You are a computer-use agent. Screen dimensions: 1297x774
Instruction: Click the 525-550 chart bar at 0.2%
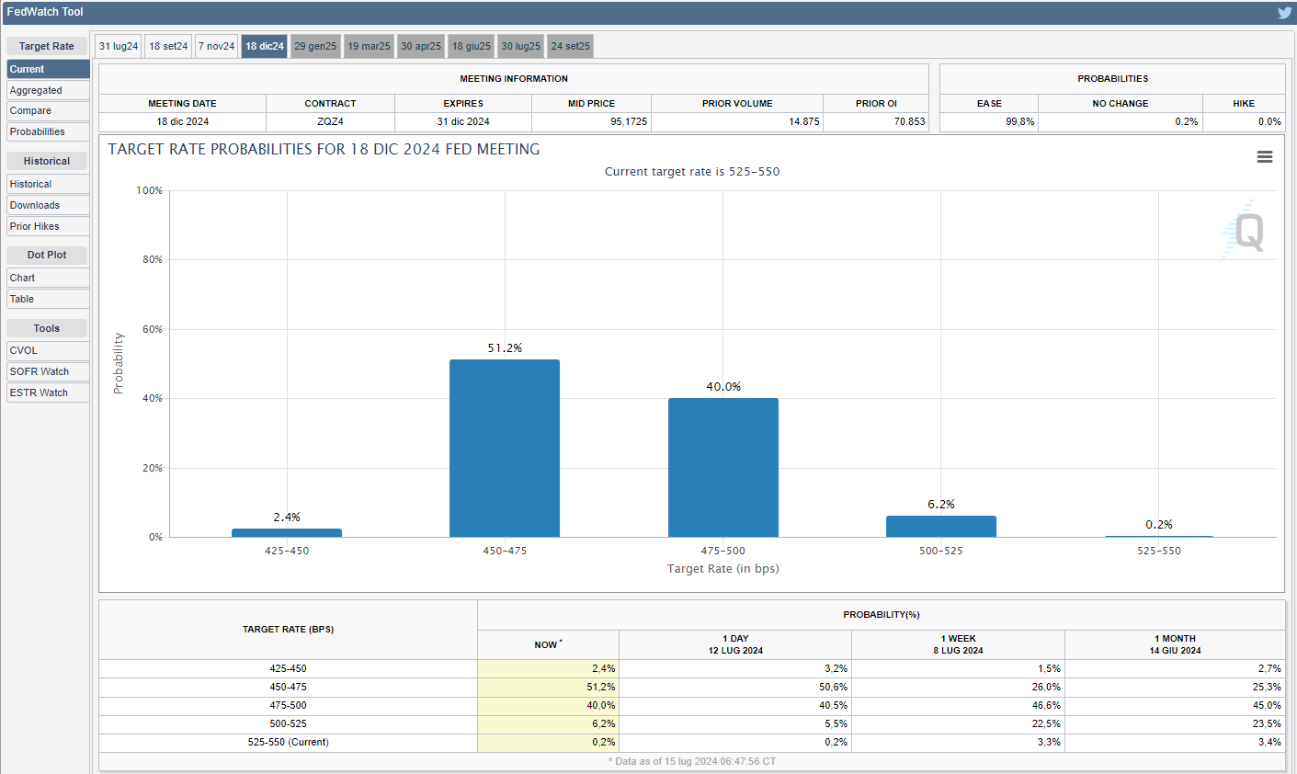point(1159,536)
